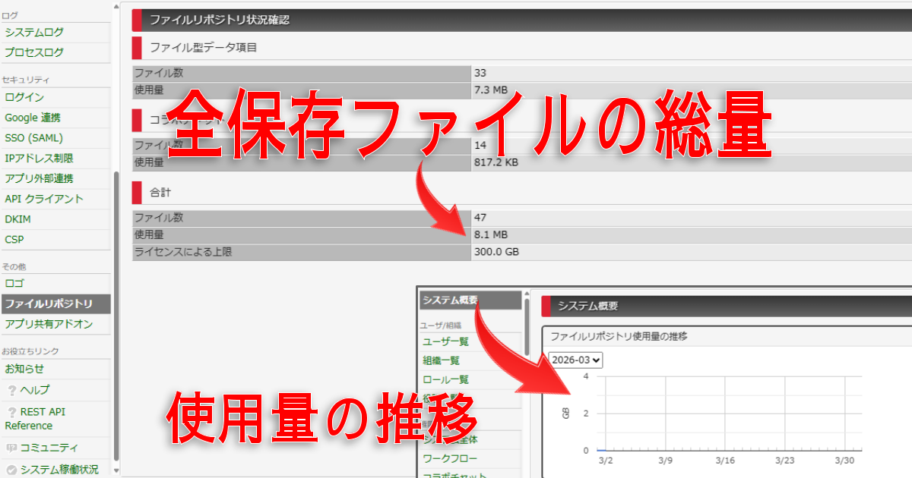
Task: Click the 3/16 label on chart axis
Action: [726, 461]
